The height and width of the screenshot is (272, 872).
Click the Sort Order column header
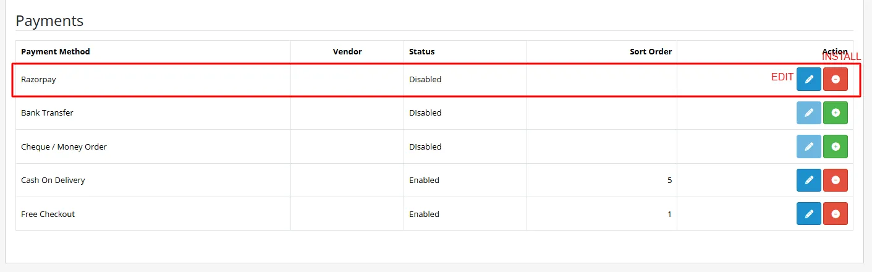click(x=650, y=51)
